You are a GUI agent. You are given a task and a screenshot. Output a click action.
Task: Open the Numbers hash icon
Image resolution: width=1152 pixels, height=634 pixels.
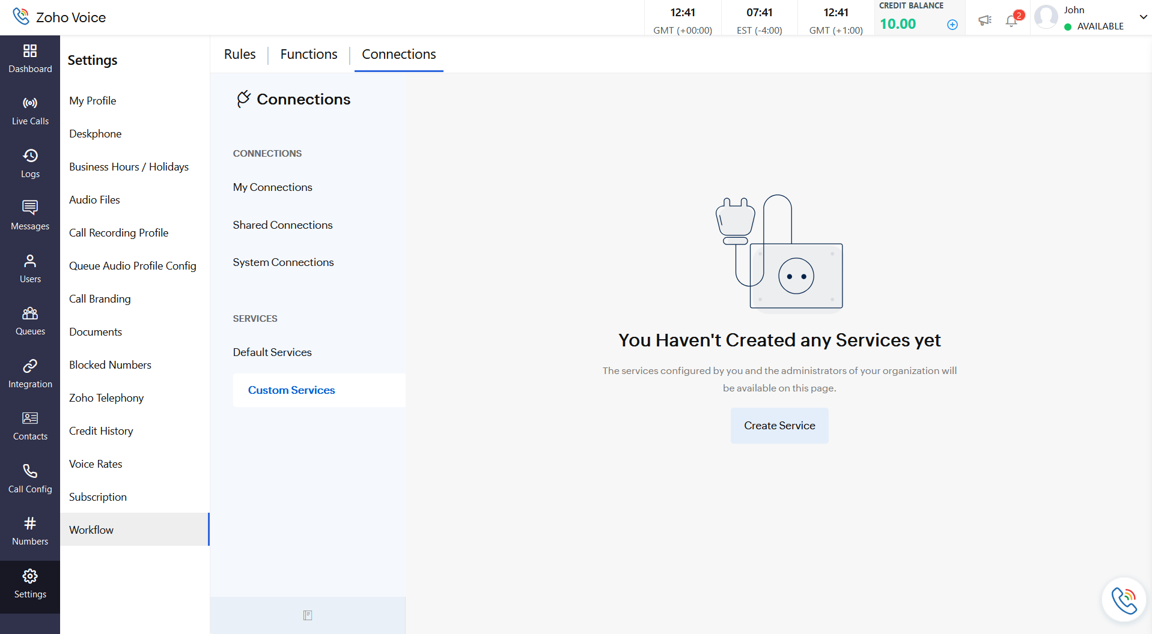pyautogui.click(x=30, y=524)
